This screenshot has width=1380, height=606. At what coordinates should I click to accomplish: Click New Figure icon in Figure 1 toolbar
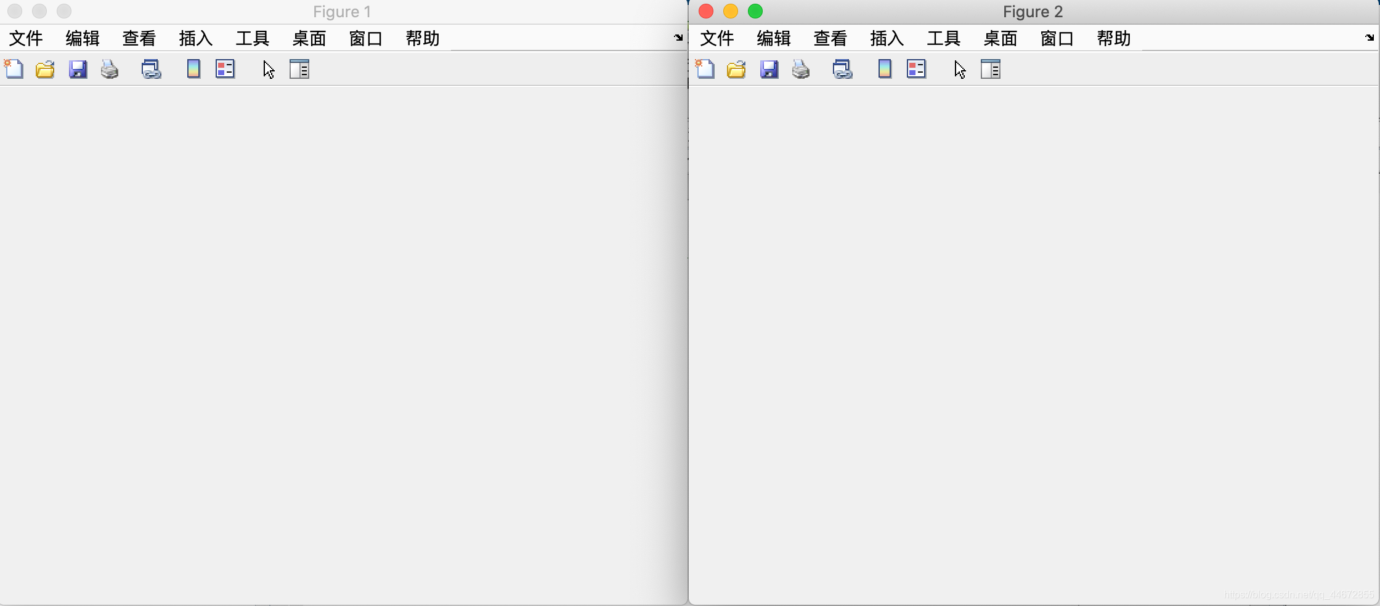[14, 69]
